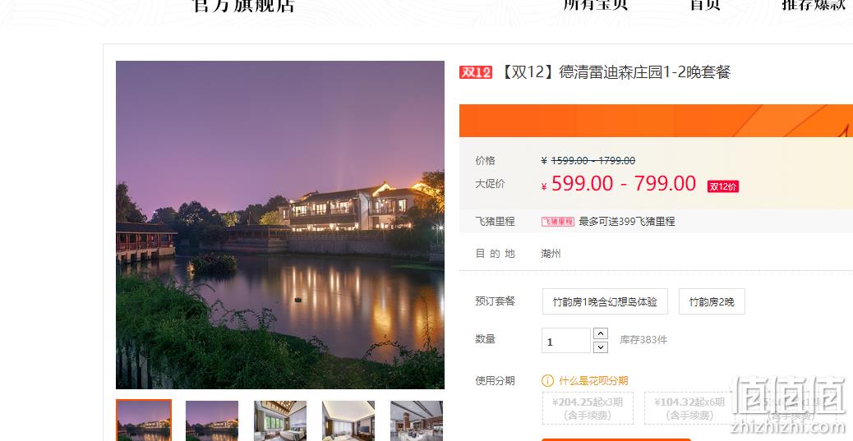The height and width of the screenshot is (441, 853).
Task: Choose the ¥104.32起x6期 installment option
Action: pyautogui.click(x=689, y=408)
